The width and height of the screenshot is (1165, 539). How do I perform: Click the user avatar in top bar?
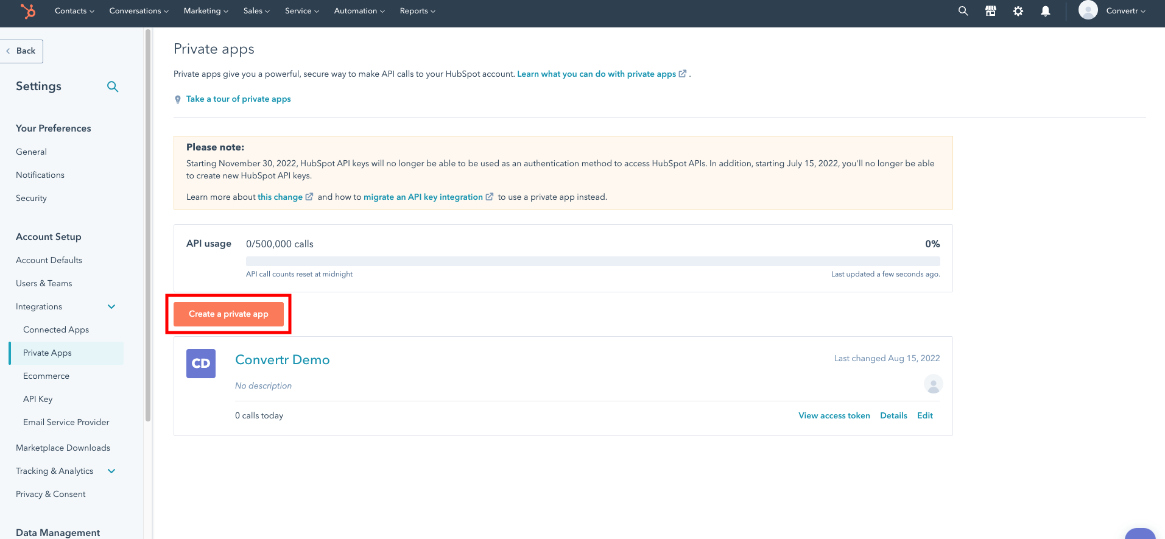1088,10
